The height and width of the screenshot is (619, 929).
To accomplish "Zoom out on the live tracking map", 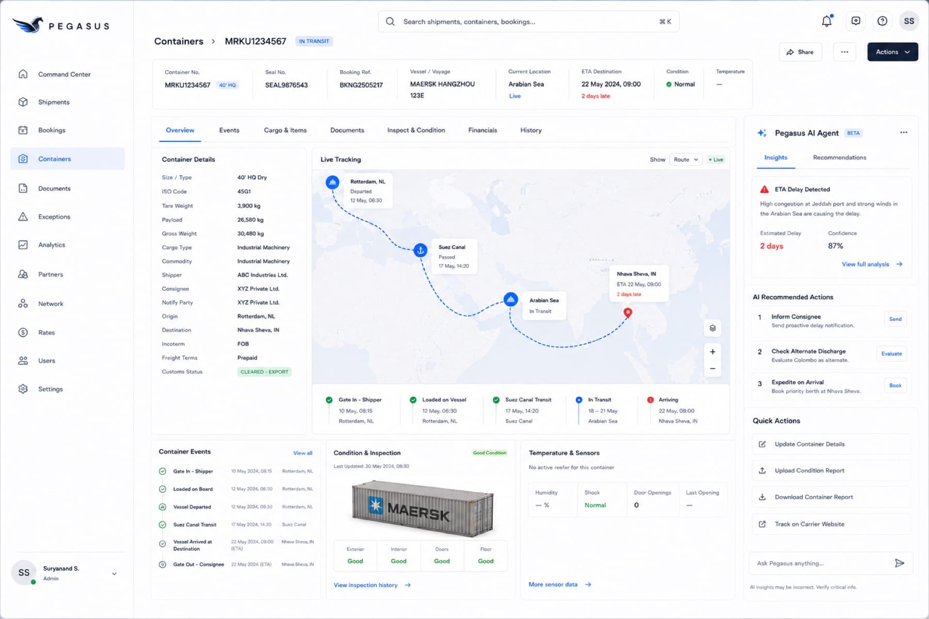I will (x=713, y=368).
